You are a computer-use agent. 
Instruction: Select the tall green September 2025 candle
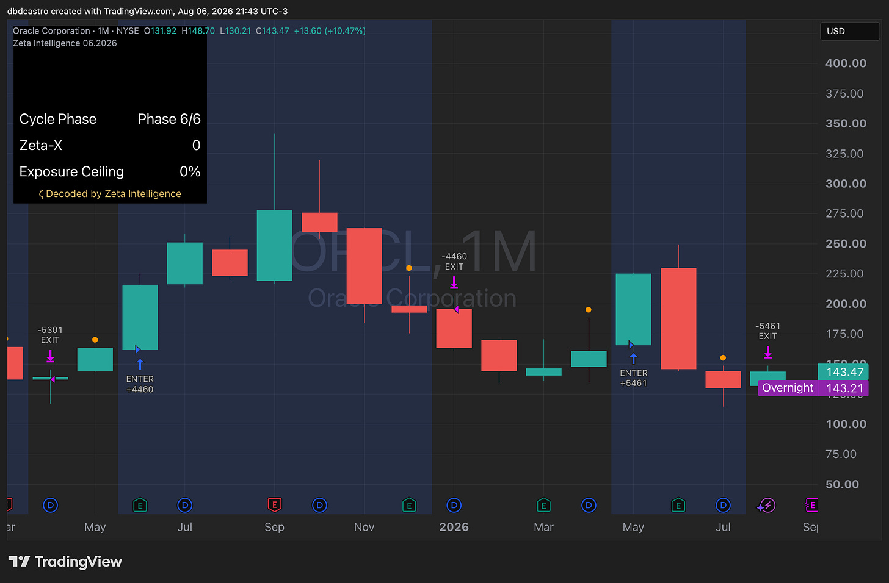(x=274, y=245)
